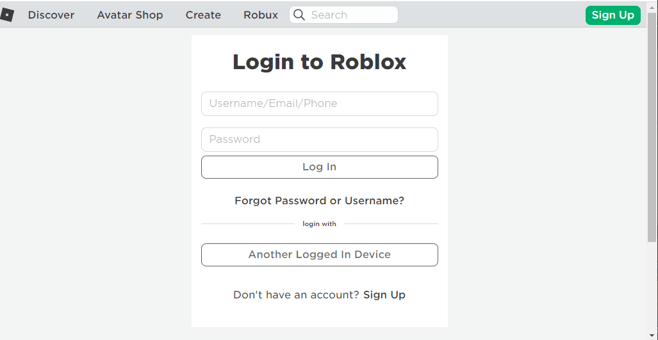Image resolution: width=658 pixels, height=340 pixels.
Task: Choose Another Logged In Device login
Action: pyautogui.click(x=319, y=254)
